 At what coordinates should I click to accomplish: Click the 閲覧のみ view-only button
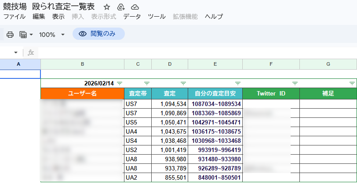coord(98,34)
